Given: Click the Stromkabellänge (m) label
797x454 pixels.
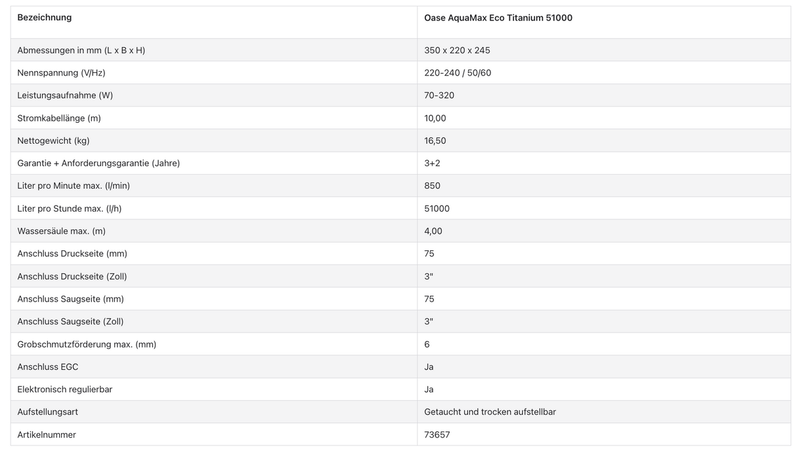Looking at the screenshot, I should click(59, 118).
